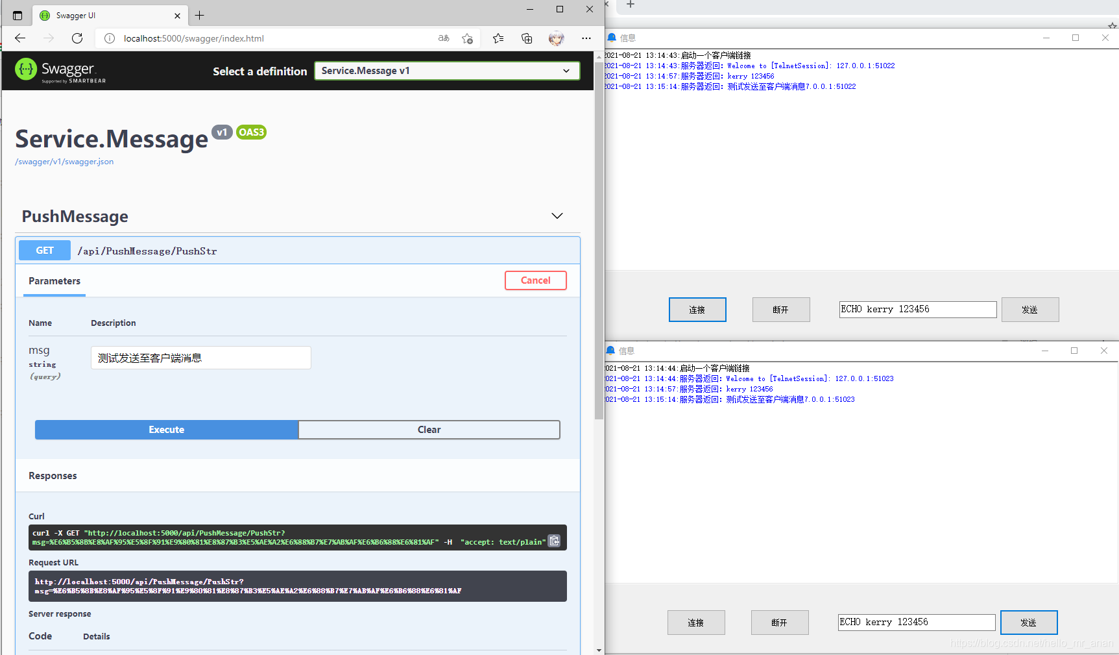Click log line ending 127.0.0.1:51023 Welcome

coord(749,378)
